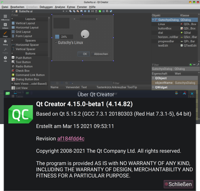Click the objectName value GutschysDialog
This screenshot has height=191, width=200.
point(186,83)
